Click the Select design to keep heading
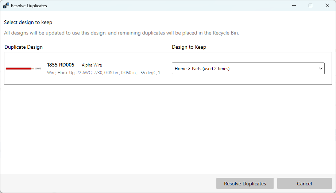The width and height of the screenshot is (336, 193). tap(28, 23)
